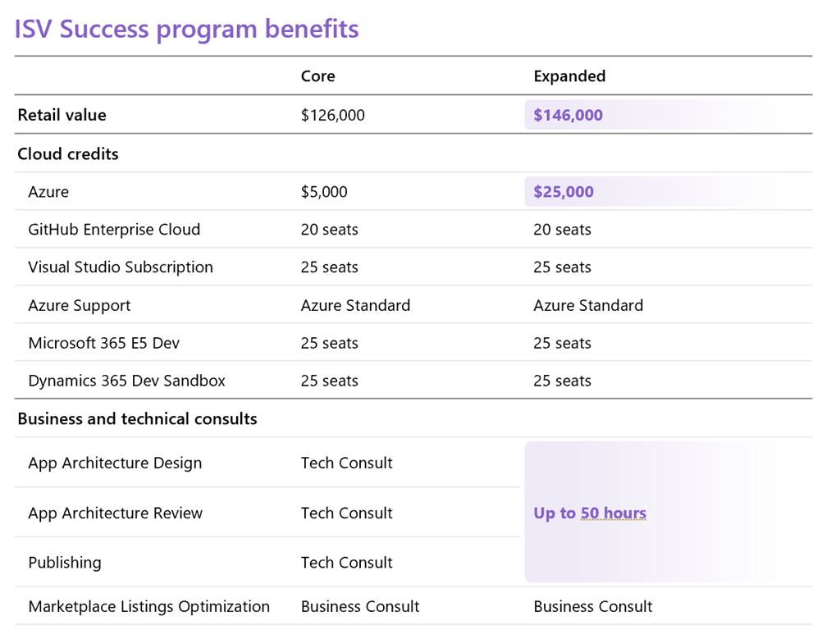Click the underlined "Up to 50 hours" text

tap(590, 513)
